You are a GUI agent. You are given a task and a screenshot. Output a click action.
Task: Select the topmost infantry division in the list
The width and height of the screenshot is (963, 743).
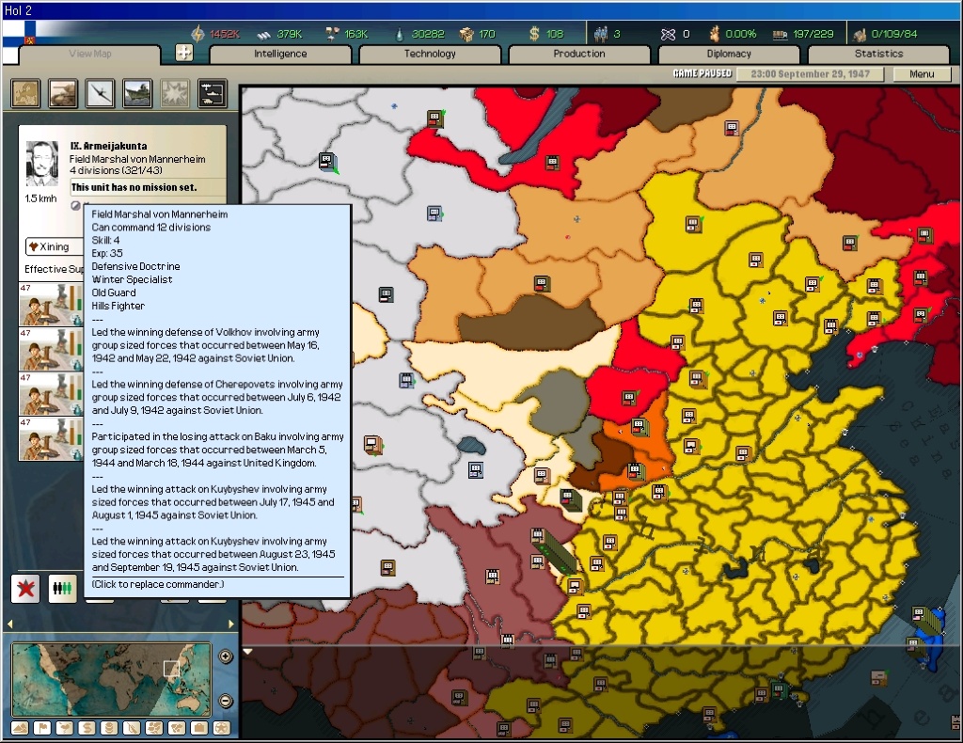click(x=51, y=305)
